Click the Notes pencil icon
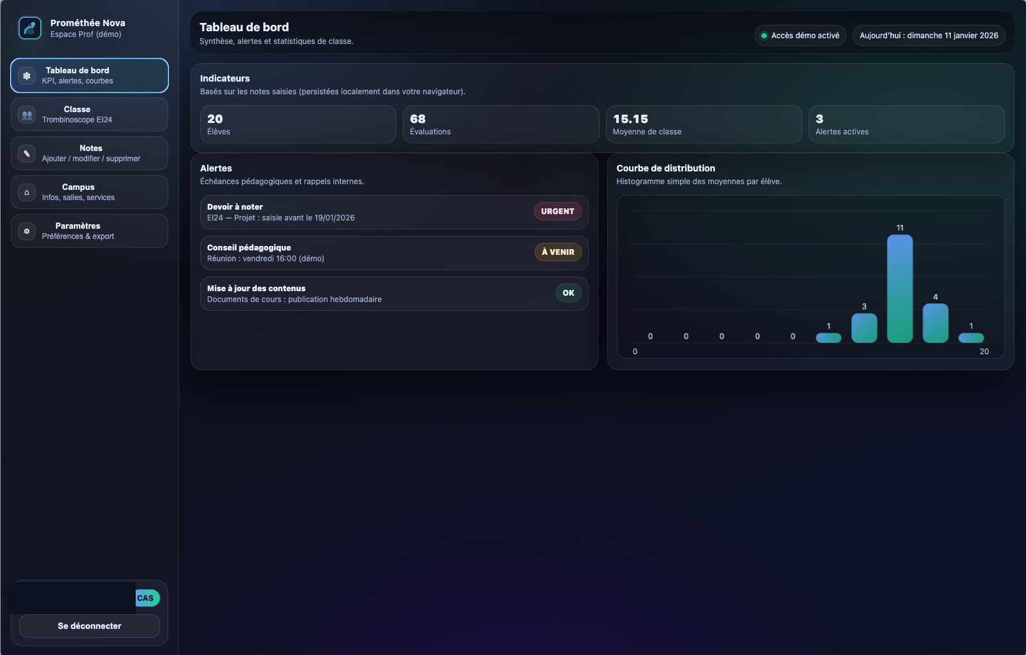The image size is (1026, 655). (27, 154)
